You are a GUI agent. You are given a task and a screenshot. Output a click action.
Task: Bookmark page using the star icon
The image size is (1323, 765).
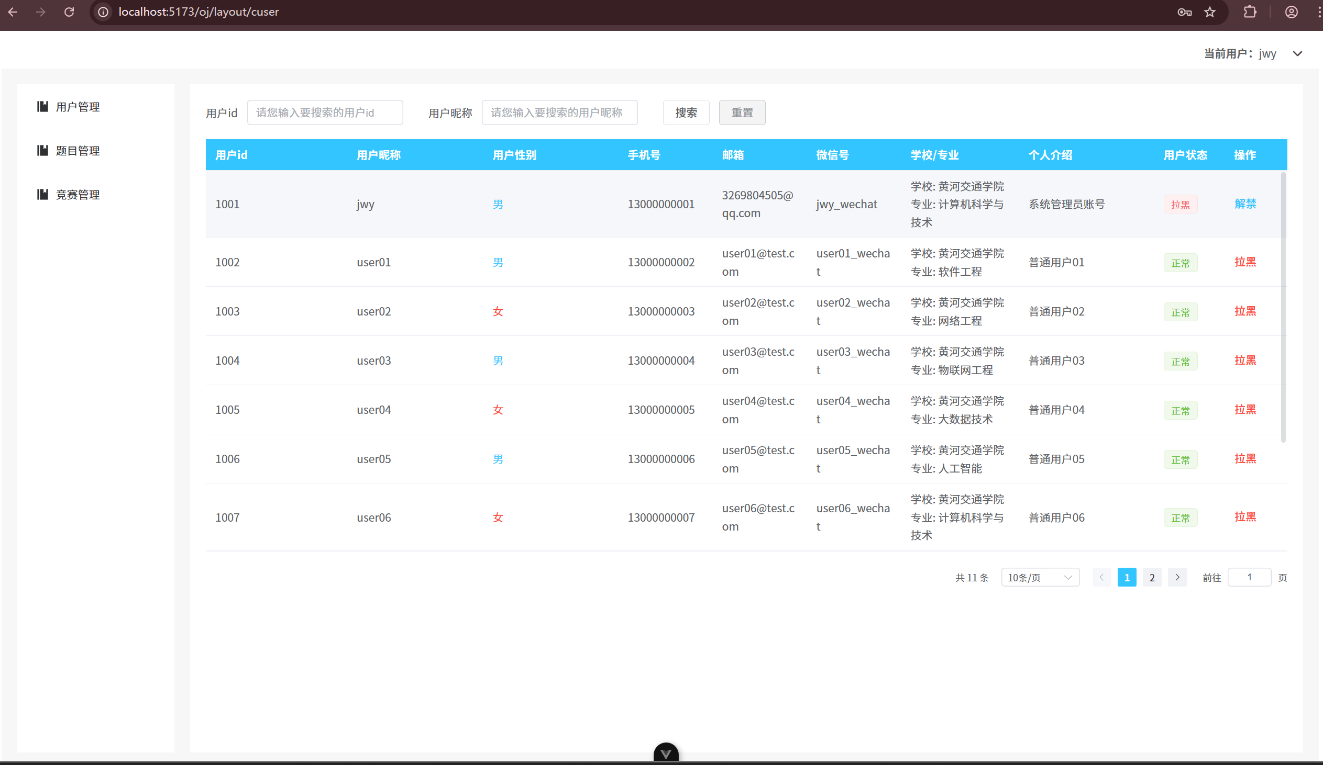pyautogui.click(x=1209, y=12)
